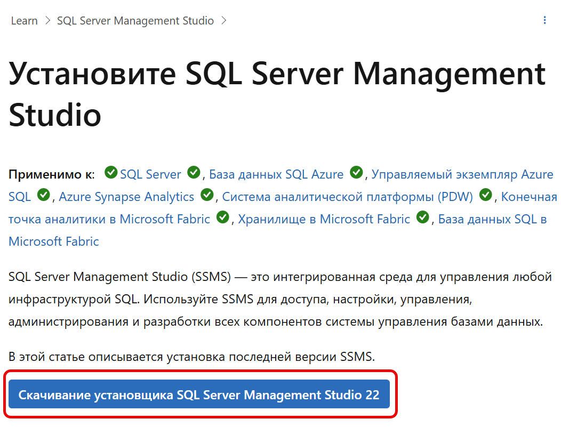561x427 pixels.
Task: Click green checkmark before Хранилище в Microsoft Fabric
Action: click(223, 217)
